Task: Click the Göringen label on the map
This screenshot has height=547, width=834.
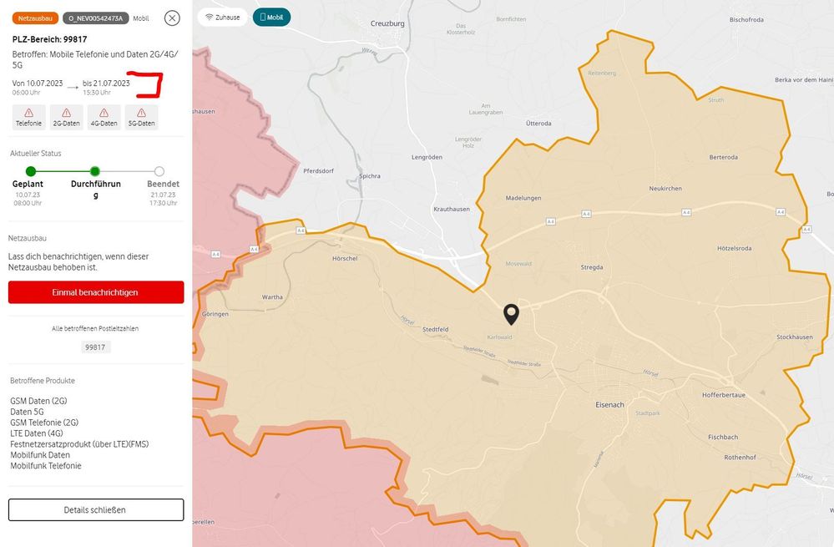Action: [x=215, y=314]
